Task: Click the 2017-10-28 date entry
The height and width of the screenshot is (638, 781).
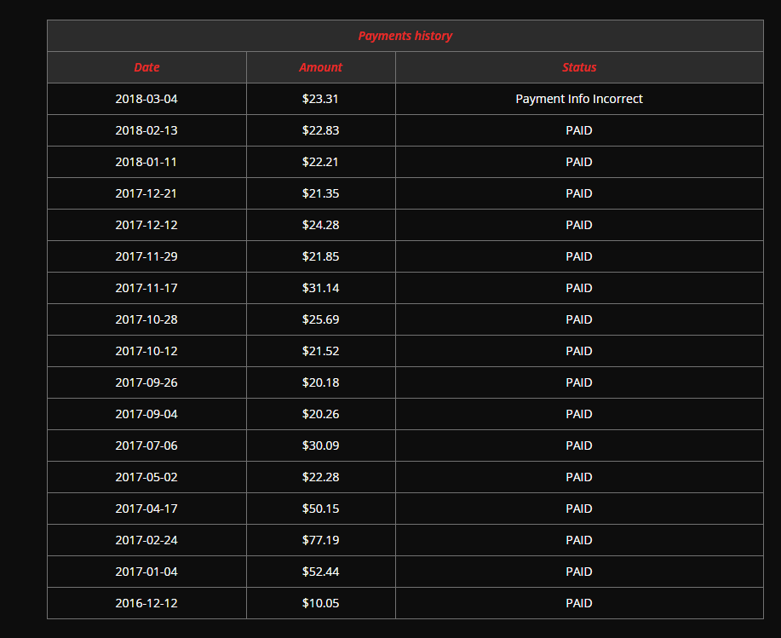Action: 146,319
